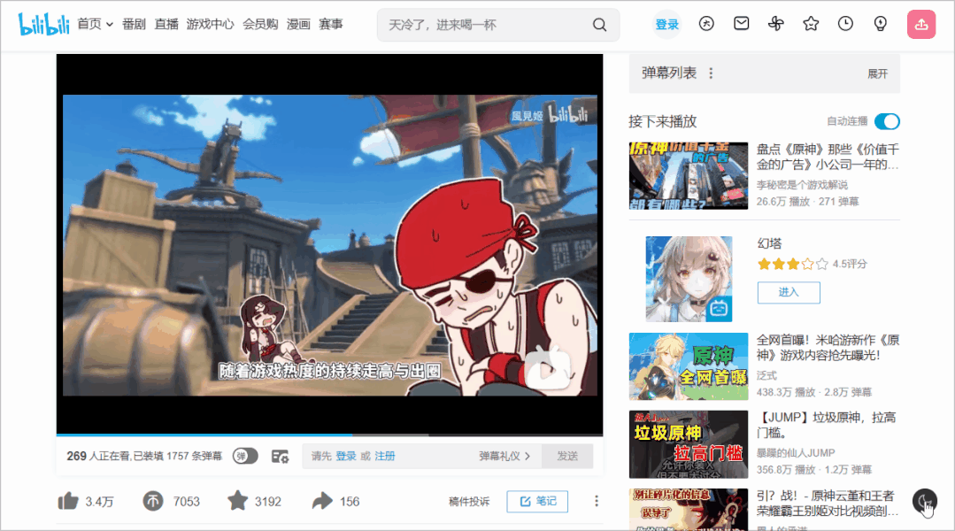
Task: Open thumbnail of 盘点《原神》价值千金的广告 video
Action: point(689,175)
